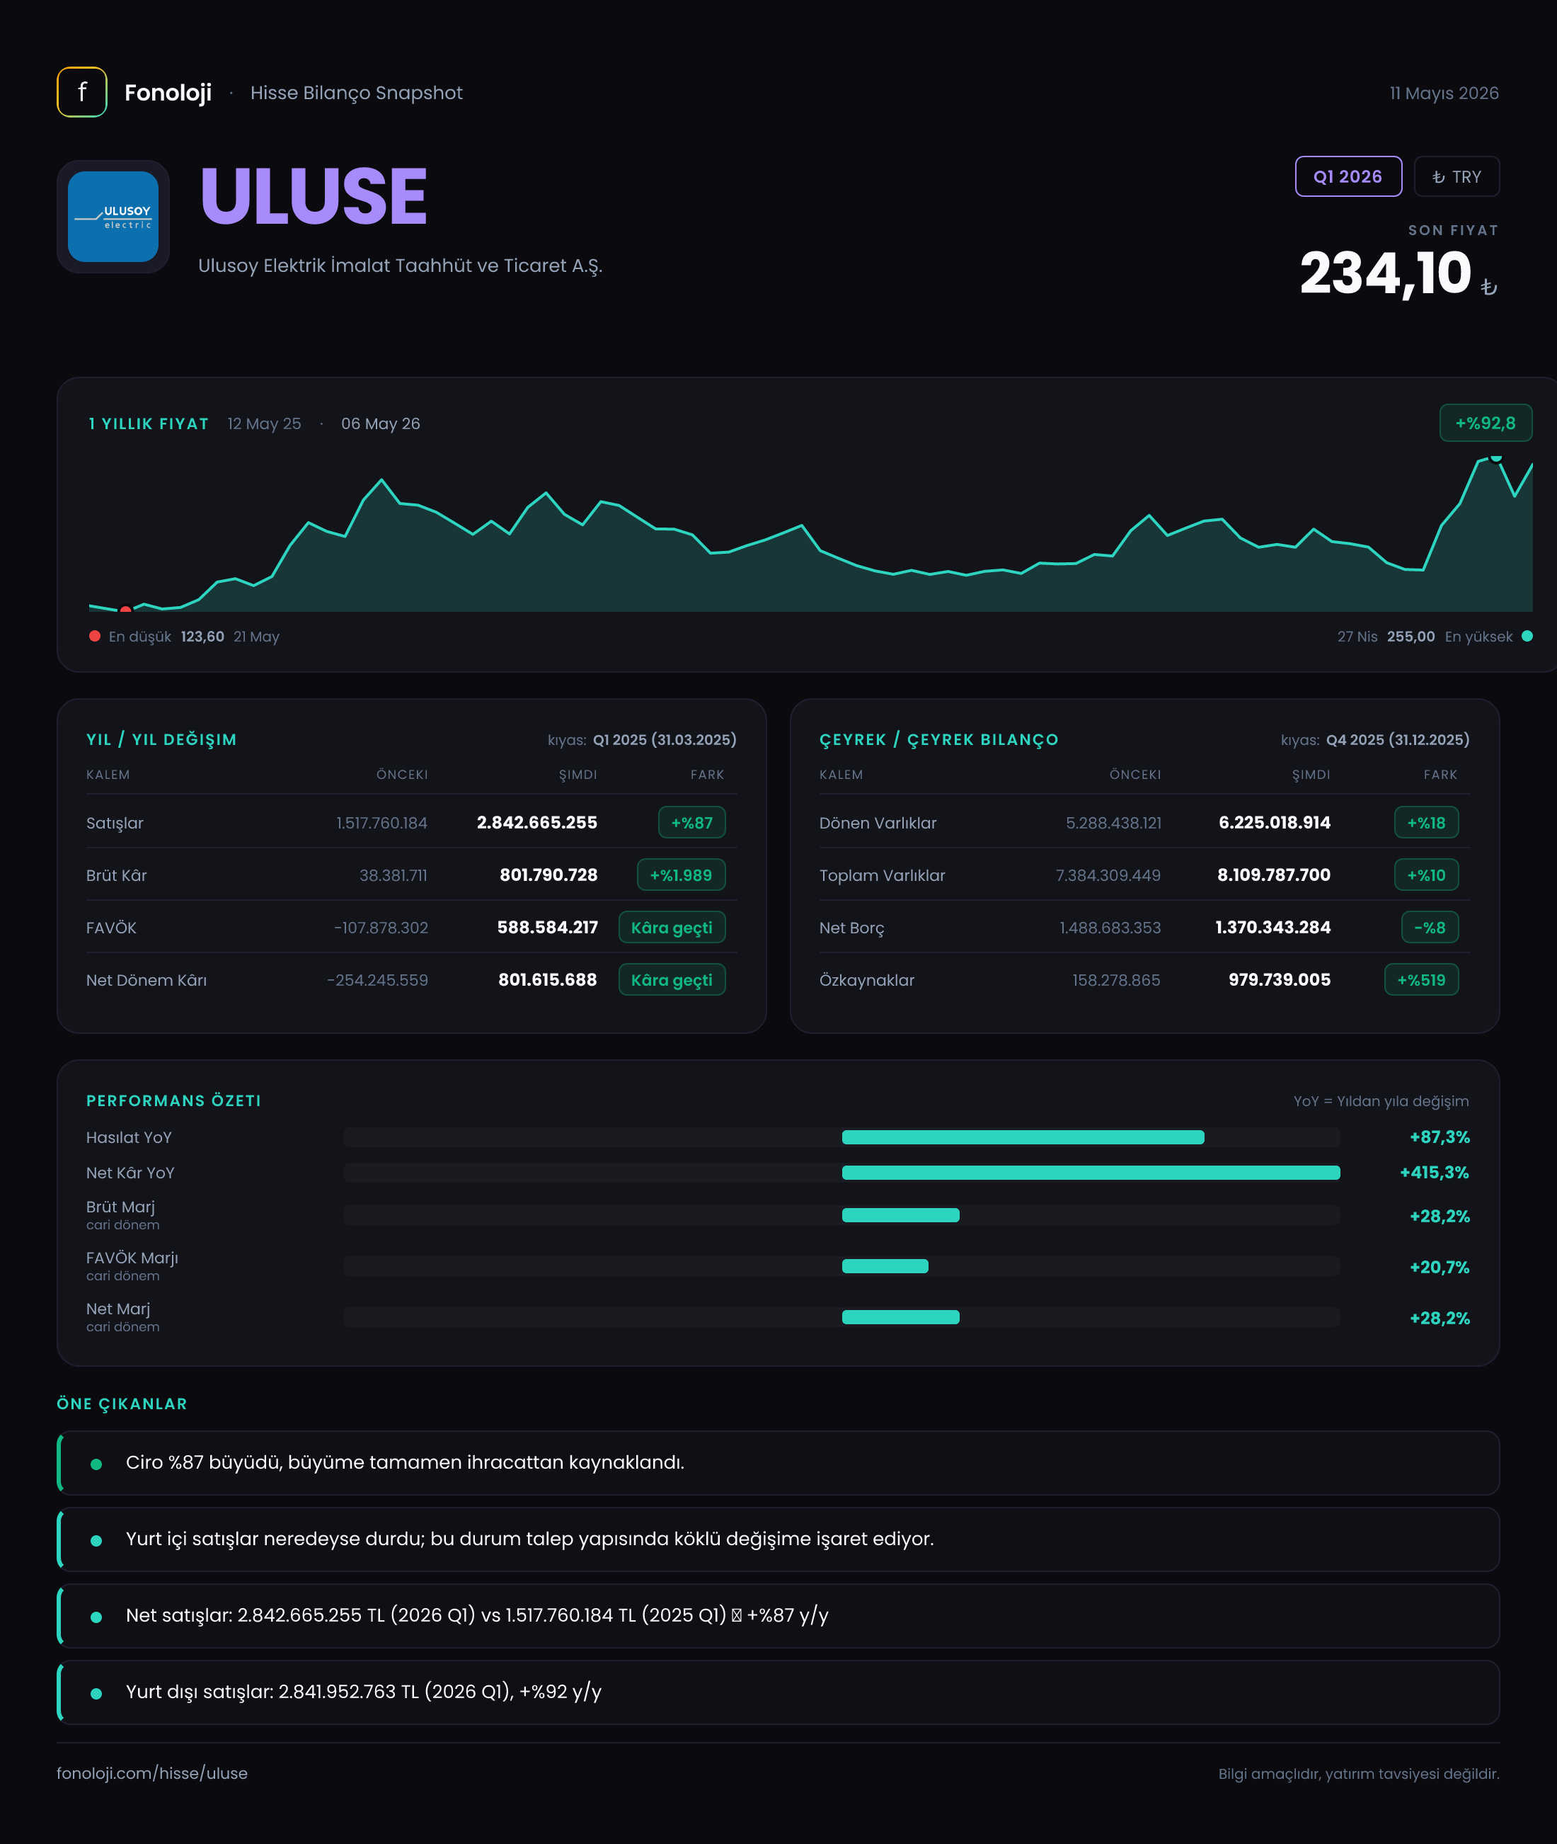Click the Q1 2025 (31.03.2025) comparison label
1557x1844 pixels.
pyautogui.click(x=665, y=740)
